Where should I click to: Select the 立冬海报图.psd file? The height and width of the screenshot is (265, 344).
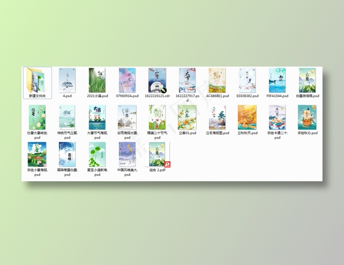[x=217, y=117]
